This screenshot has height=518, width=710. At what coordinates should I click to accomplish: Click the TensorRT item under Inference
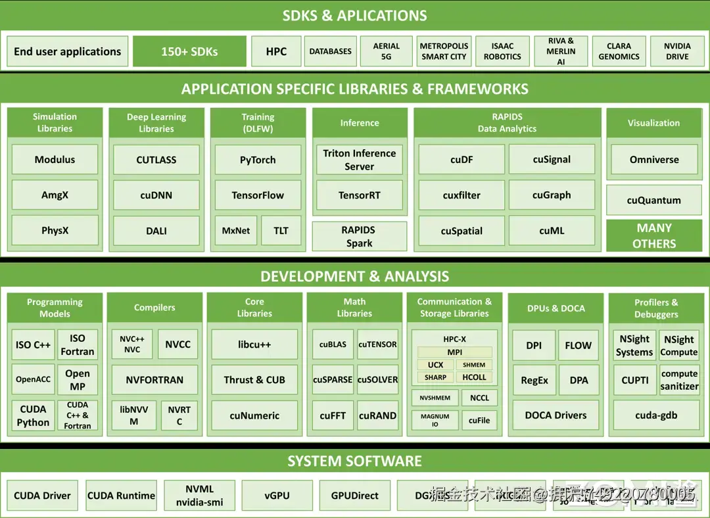(x=359, y=195)
